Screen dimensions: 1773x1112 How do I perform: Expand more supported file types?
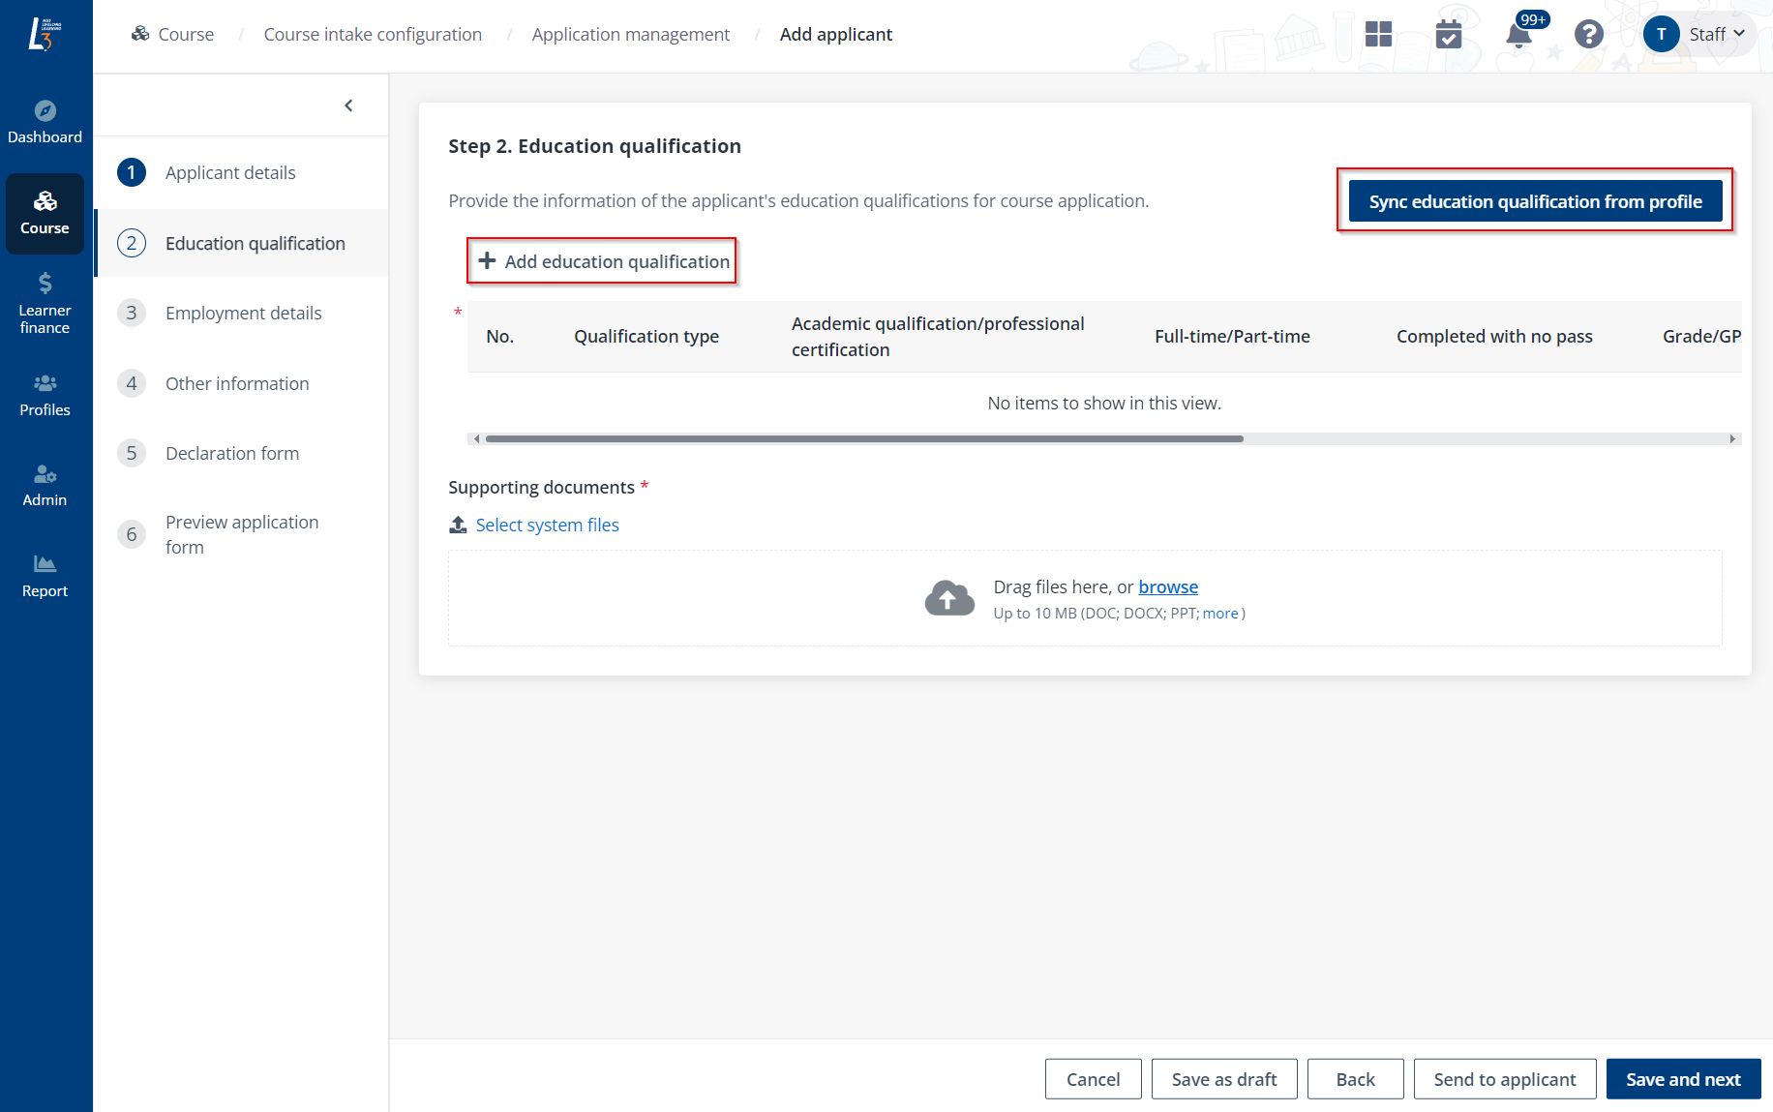pos(1220,614)
